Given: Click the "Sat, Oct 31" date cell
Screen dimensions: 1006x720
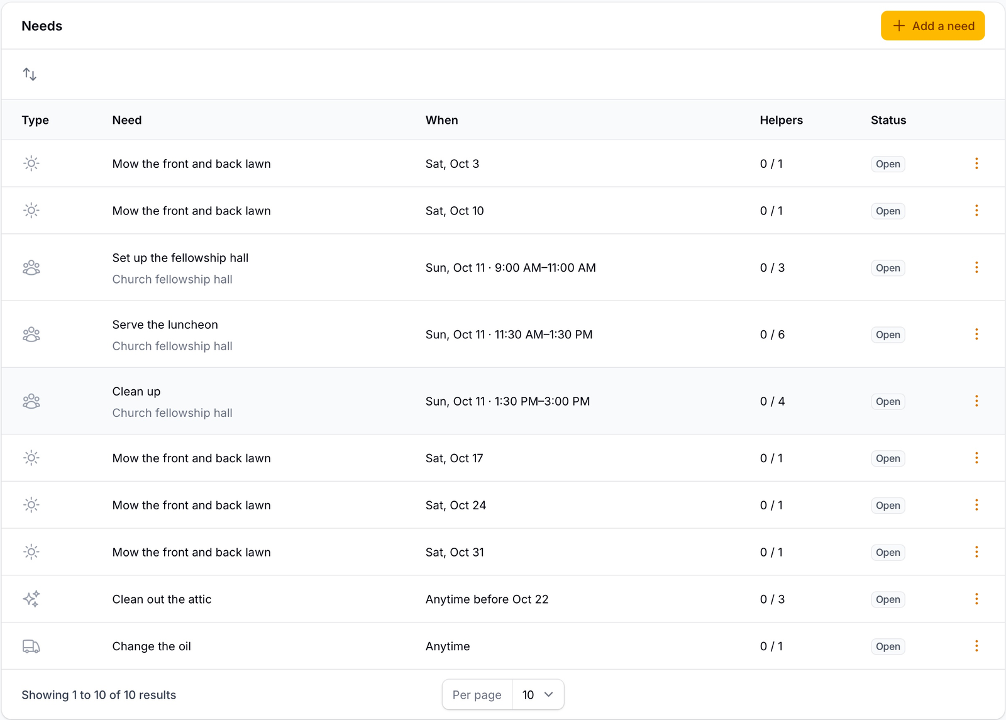Looking at the screenshot, I should click(455, 552).
